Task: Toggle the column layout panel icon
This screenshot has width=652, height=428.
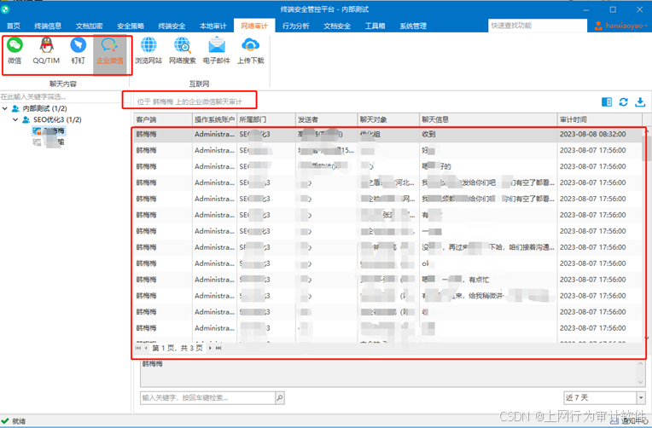Action: 607,101
